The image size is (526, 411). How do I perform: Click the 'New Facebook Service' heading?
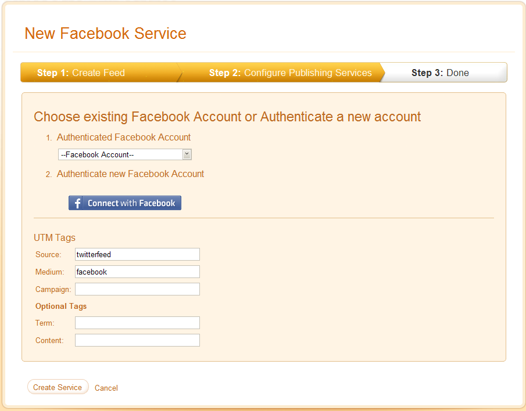click(105, 33)
